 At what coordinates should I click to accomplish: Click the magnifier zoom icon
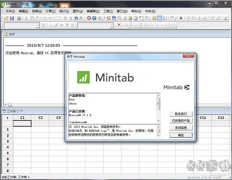[126, 25]
